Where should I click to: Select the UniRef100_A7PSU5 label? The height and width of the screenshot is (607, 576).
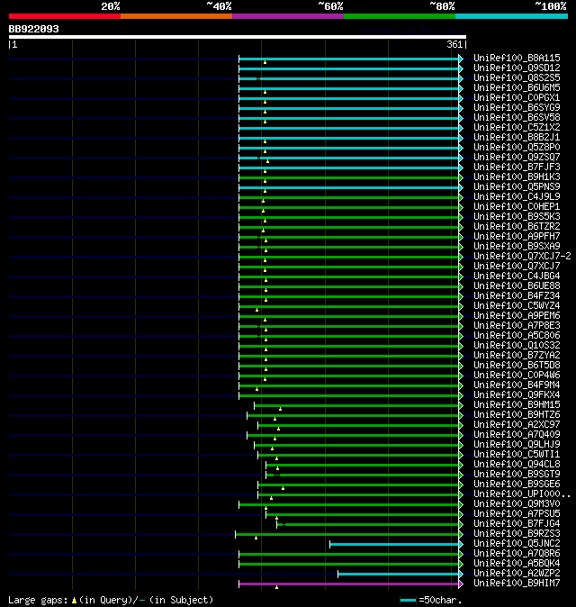[517, 514]
